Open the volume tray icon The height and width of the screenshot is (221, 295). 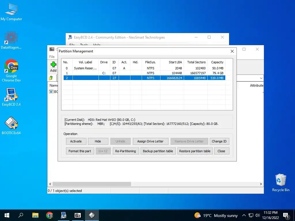click(x=258, y=215)
